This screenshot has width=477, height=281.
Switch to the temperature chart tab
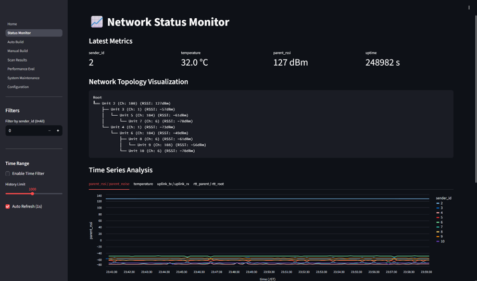[x=143, y=184]
